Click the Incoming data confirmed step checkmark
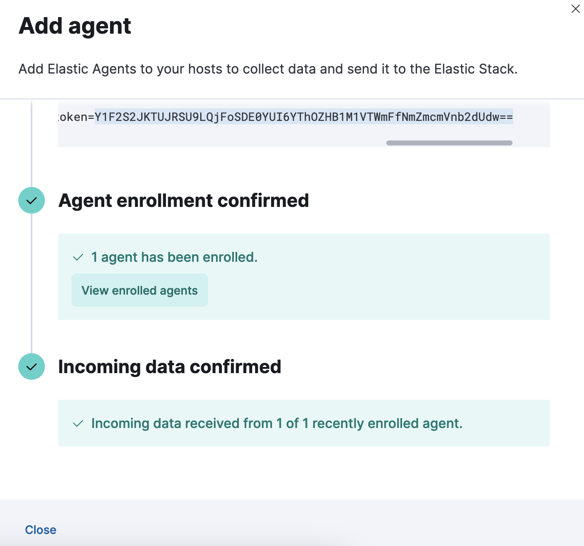Image resolution: width=584 pixels, height=546 pixels. tap(32, 366)
